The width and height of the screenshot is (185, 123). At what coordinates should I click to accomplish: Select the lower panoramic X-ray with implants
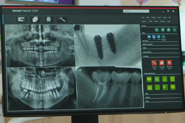coord(42,88)
